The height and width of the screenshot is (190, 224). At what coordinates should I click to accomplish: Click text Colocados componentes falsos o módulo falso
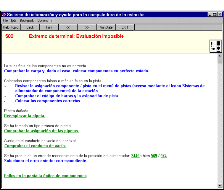click(43, 81)
